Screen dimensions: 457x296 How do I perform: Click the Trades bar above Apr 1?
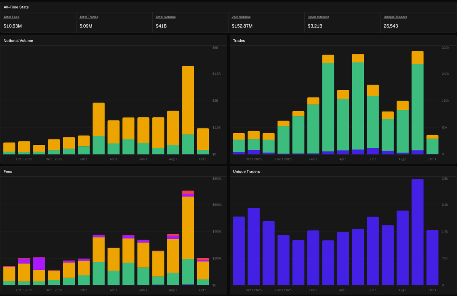[343, 122]
